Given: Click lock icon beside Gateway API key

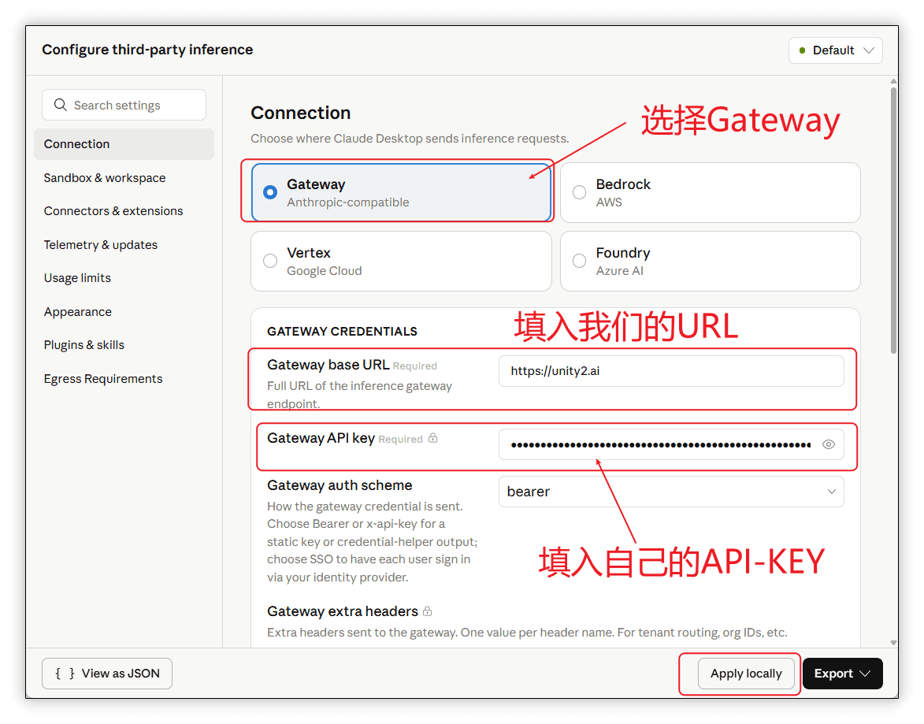Looking at the screenshot, I should tap(432, 438).
